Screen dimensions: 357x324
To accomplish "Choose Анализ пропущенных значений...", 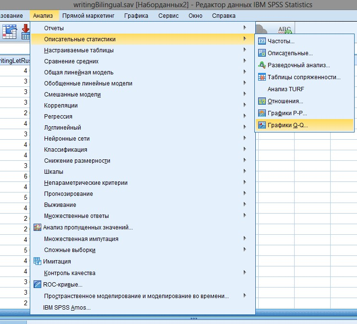I will coord(143,227).
